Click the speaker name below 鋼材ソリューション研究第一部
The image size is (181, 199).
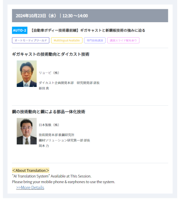44,146
